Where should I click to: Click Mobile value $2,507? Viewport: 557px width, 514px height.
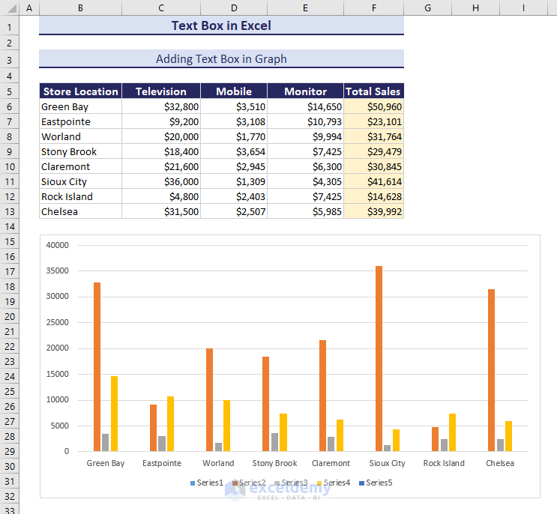(x=234, y=211)
